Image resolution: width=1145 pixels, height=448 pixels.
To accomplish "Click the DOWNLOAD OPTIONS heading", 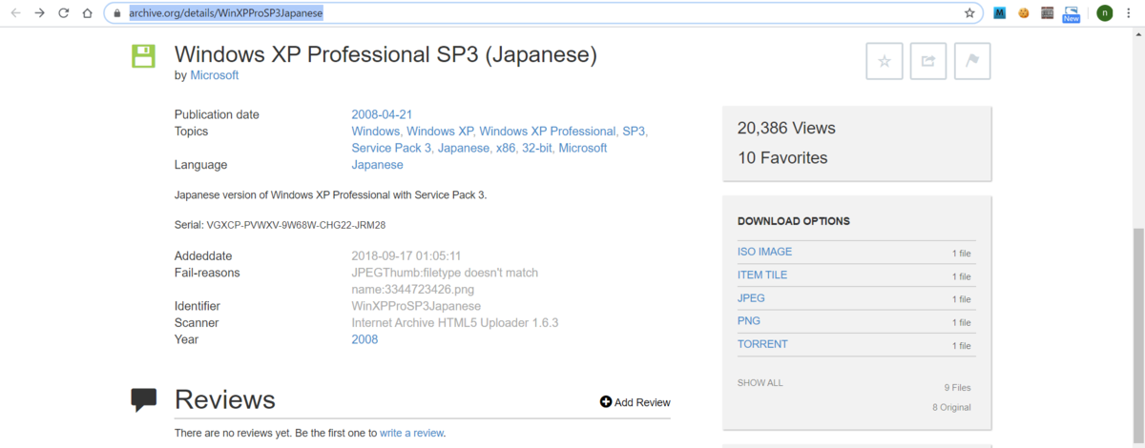I will pyautogui.click(x=794, y=221).
